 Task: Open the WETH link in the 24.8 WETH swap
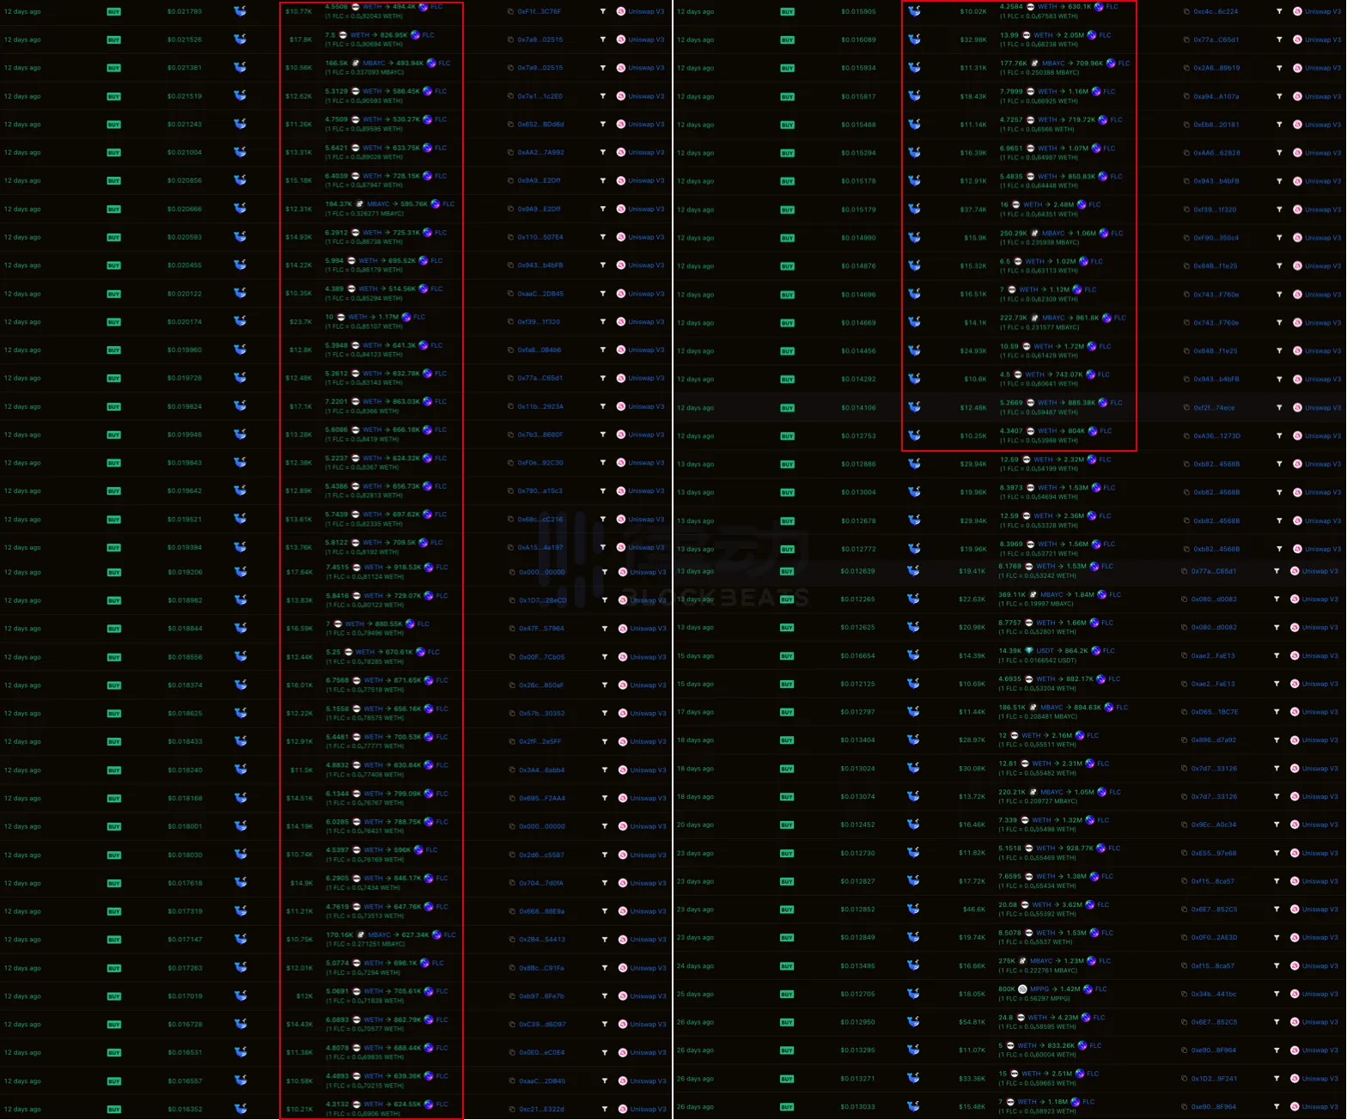point(1037,1018)
